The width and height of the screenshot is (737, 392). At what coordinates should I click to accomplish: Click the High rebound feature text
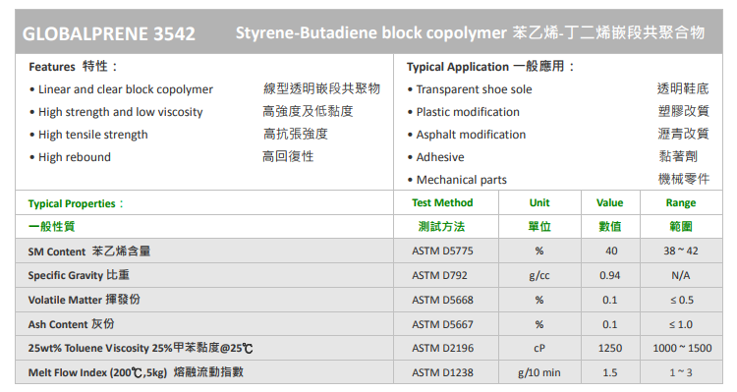75,157
